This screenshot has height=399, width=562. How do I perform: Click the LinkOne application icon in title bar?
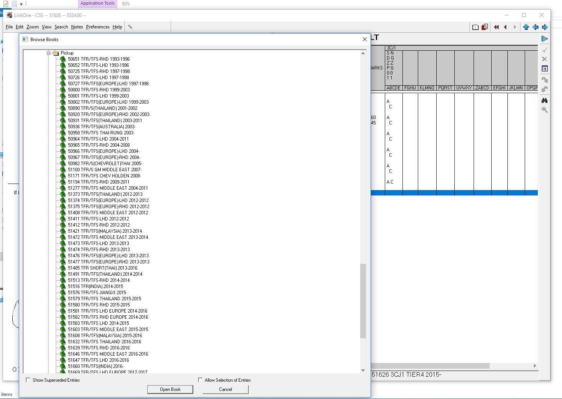click(9, 15)
